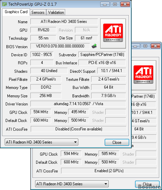Click DirectX Support field 10.1 / SM4.1
Viewport: 162px width, 190px height.
click(x=111, y=71)
